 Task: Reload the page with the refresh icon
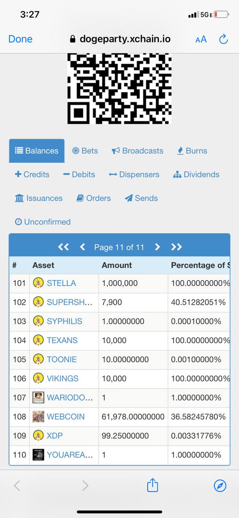click(223, 39)
